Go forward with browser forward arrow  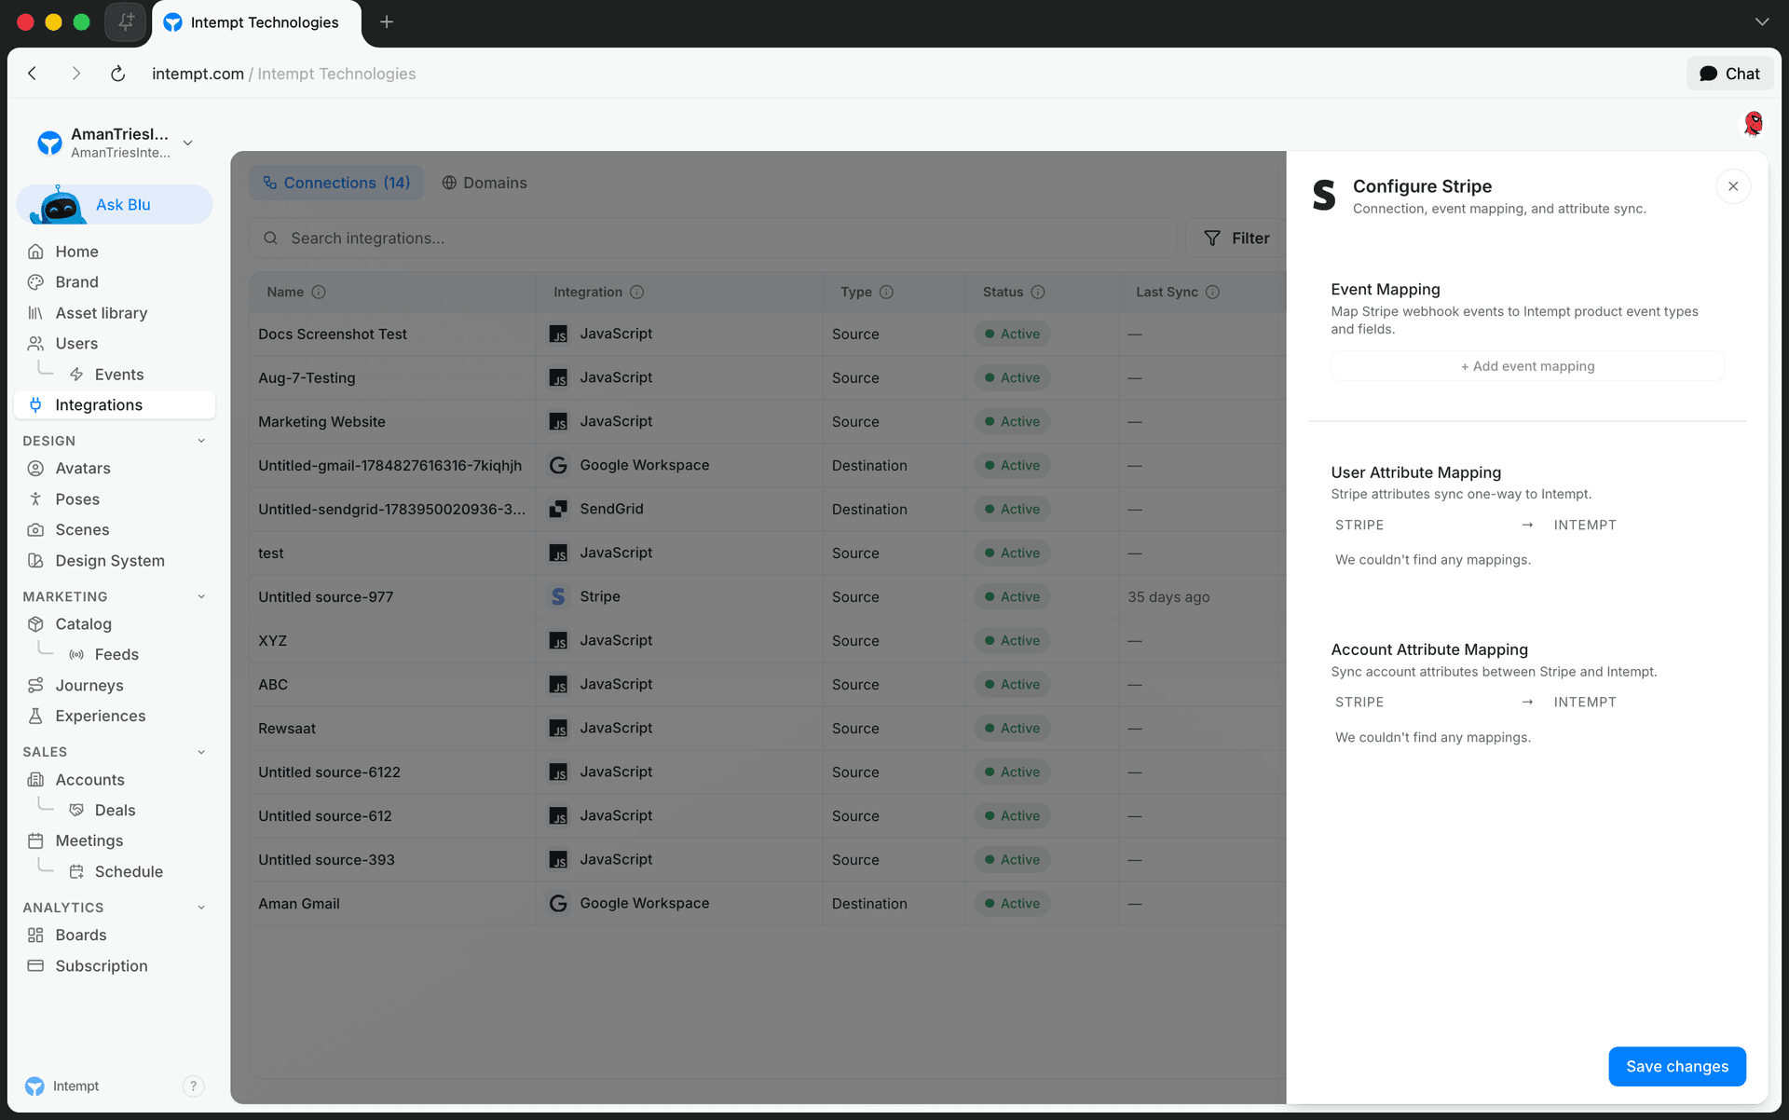(x=76, y=74)
